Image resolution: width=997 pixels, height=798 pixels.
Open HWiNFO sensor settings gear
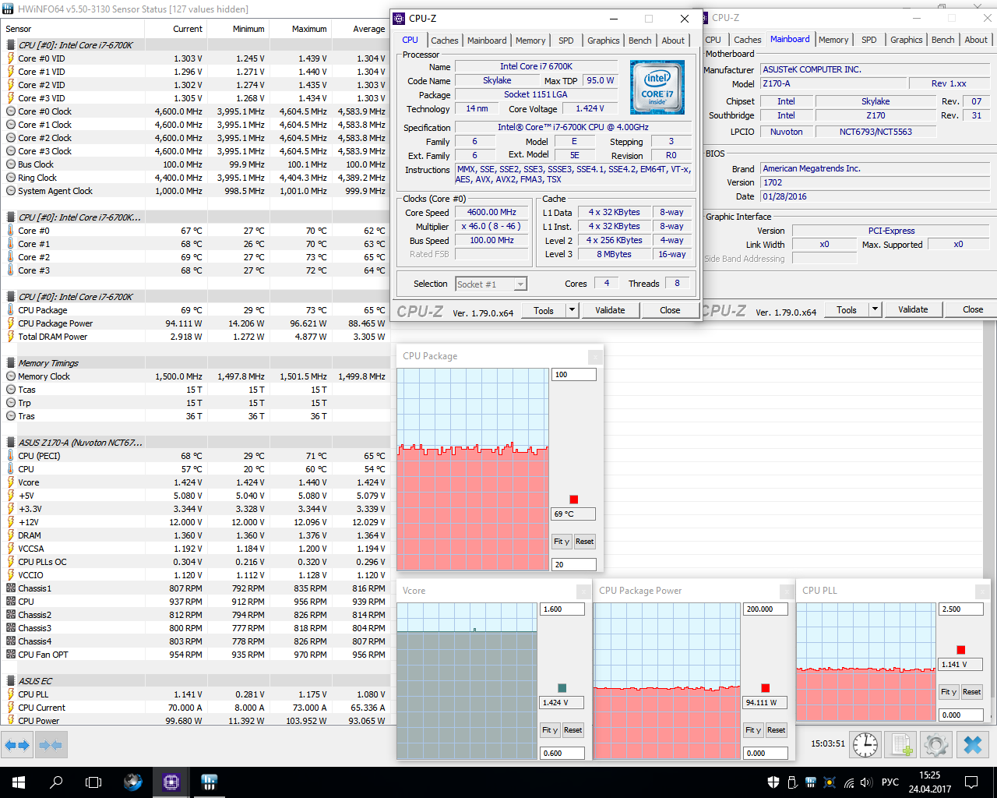(936, 745)
